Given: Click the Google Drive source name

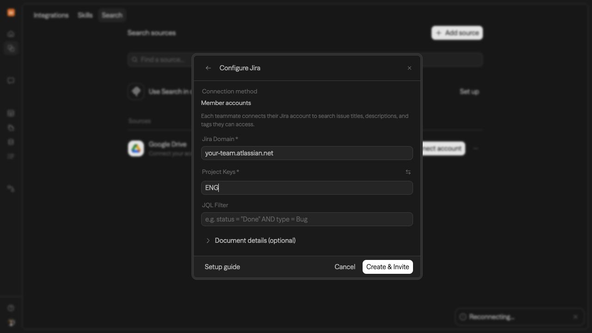Looking at the screenshot, I should click(167, 144).
